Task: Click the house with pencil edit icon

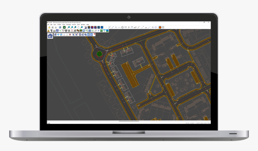Action: coord(82,35)
